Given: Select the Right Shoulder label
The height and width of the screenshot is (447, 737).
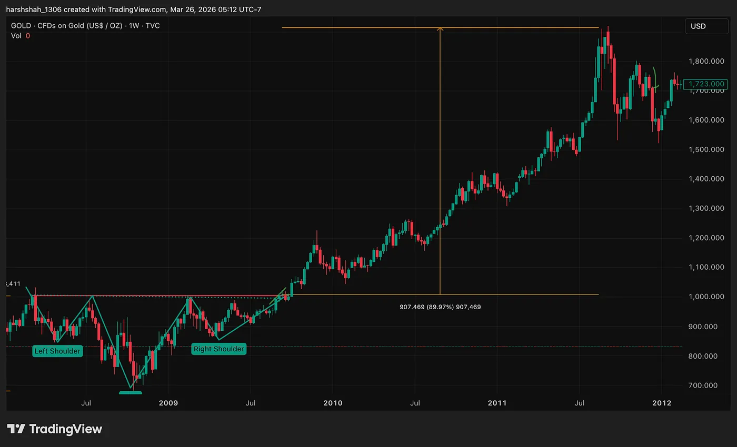Looking at the screenshot, I should (x=219, y=349).
